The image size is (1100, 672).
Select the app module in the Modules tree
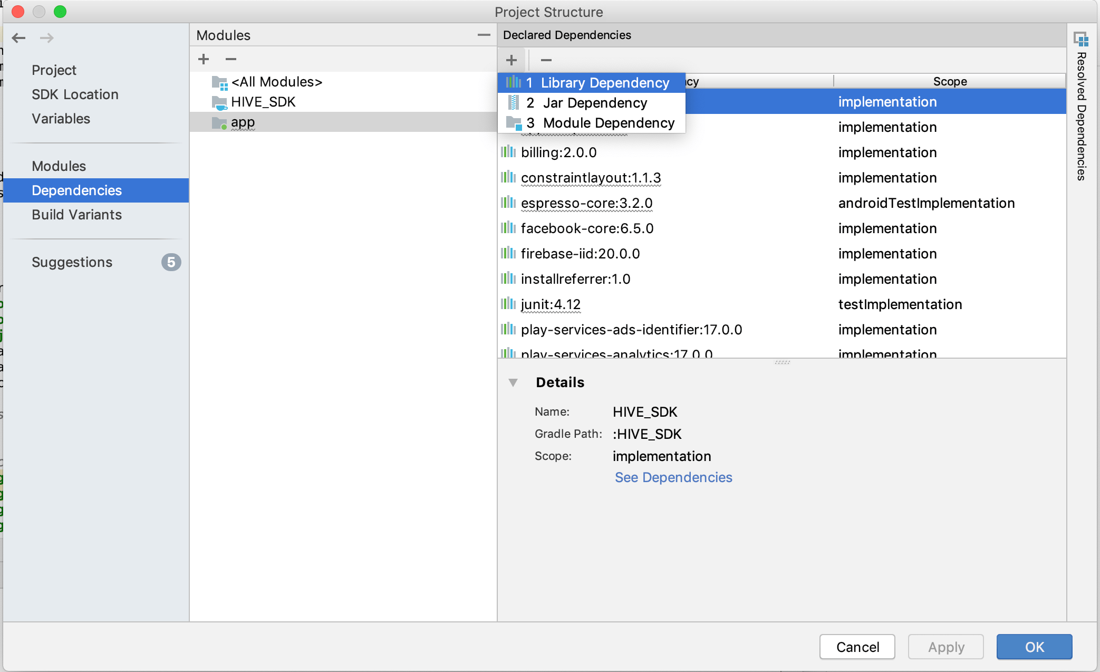tap(242, 122)
